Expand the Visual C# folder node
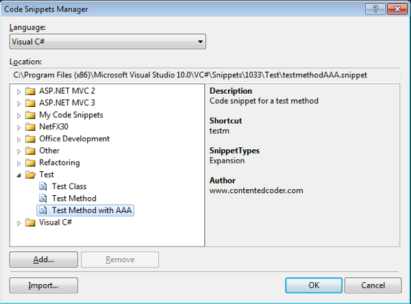This screenshot has height=304, width=411. click(x=18, y=223)
